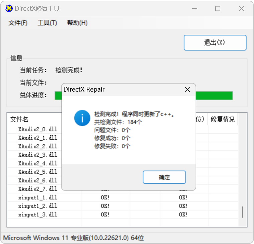Click the 确定 button in the dialog

click(x=164, y=177)
